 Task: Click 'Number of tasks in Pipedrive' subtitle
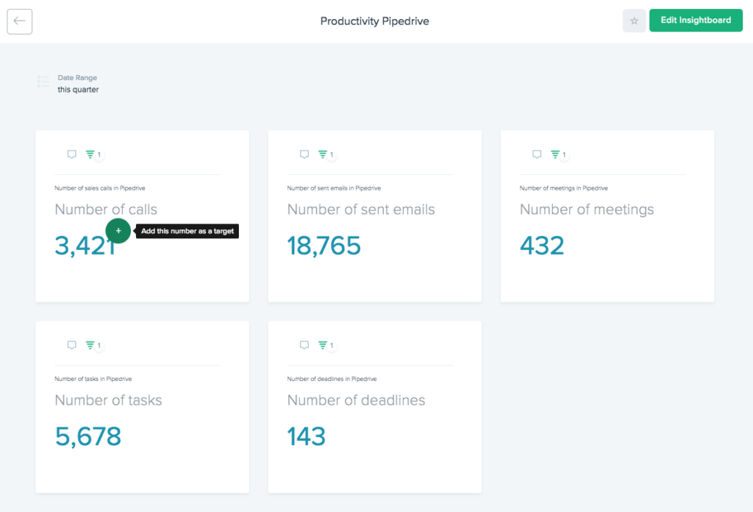[x=93, y=379]
